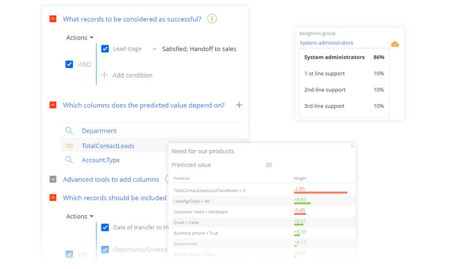Screen dimensions: 462x269
Task: Select 3rd-line support option
Action: (344, 106)
